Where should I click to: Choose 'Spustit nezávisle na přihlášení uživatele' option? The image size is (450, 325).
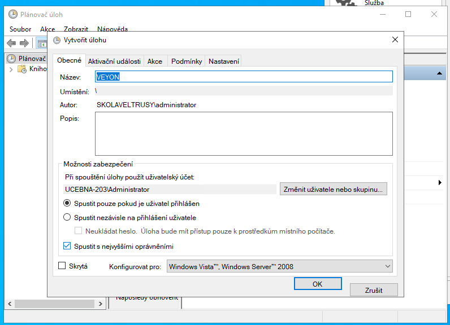pos(67,217)
